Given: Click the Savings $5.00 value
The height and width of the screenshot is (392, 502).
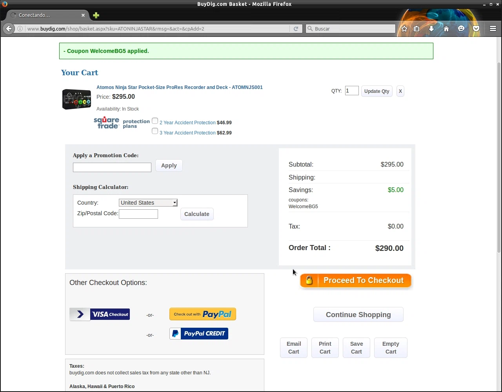Looking at the screenshot, I should [x=395, y=190].
